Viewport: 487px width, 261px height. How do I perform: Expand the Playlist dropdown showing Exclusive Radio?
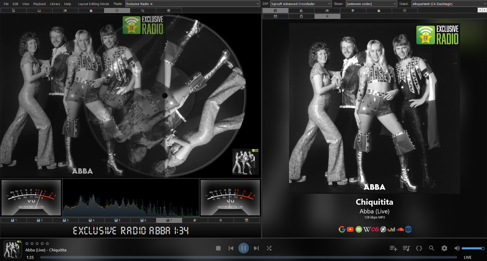(193, 4)
